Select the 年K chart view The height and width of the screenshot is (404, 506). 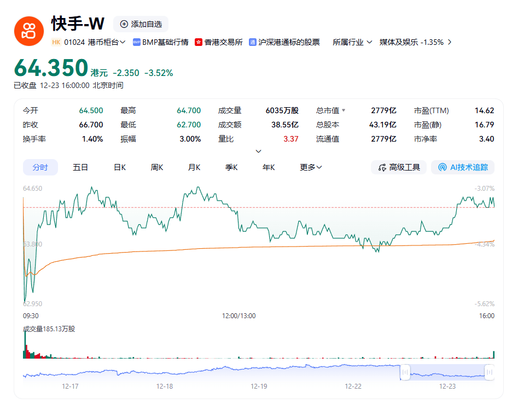pos(268,167)
